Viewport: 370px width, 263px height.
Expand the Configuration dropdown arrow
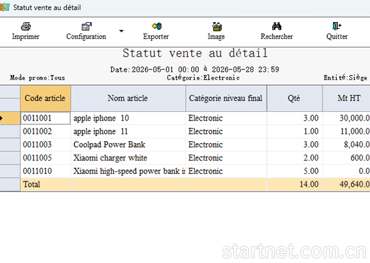[x=121, y=31]
